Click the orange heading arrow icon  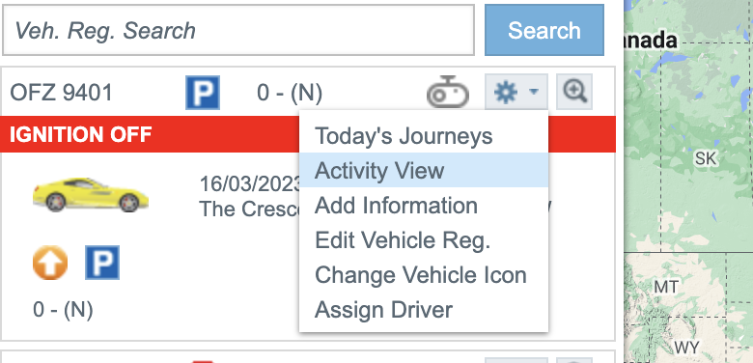pyautogui.click(x=50, y=263)
